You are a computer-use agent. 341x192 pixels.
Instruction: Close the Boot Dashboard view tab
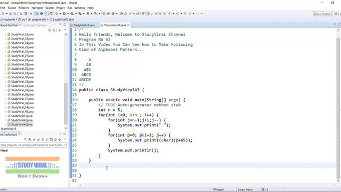(19, 134)
